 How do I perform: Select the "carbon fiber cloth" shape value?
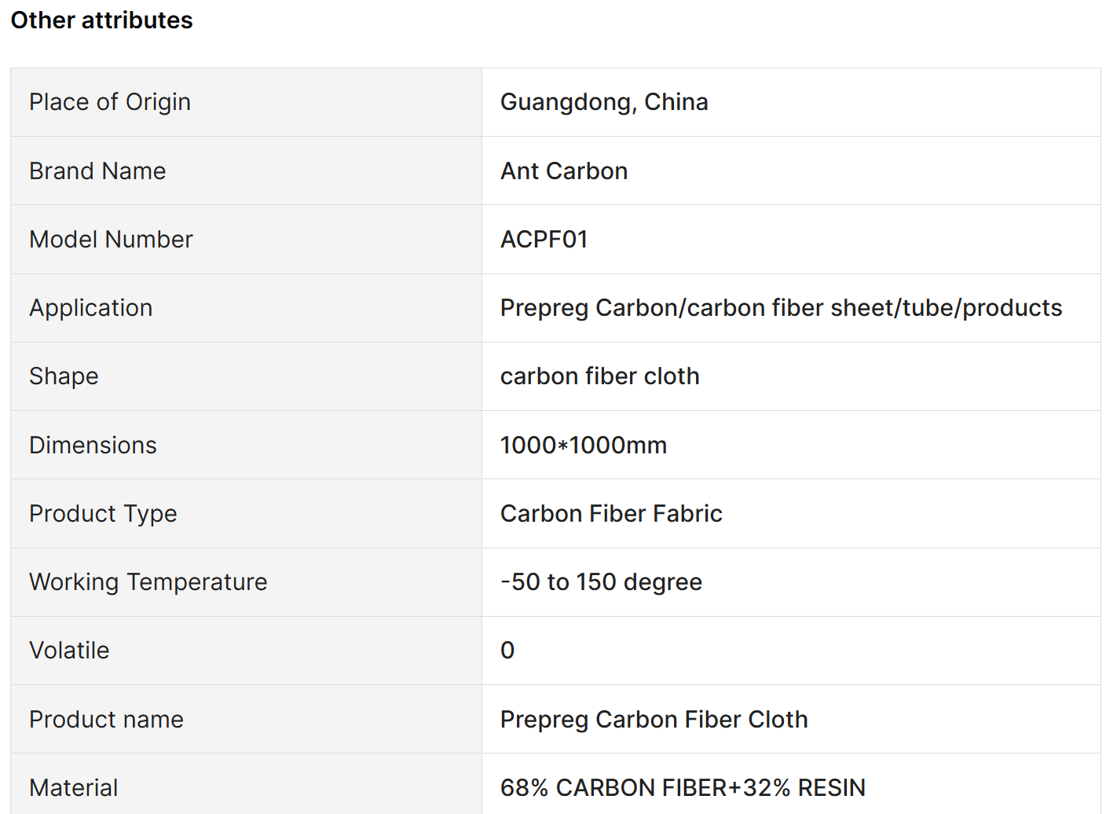click(x=599, y=376)
